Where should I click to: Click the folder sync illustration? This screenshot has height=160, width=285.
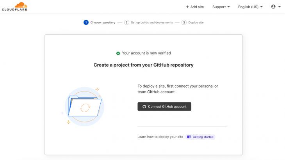pyautogui.click(x=84, y=106)
